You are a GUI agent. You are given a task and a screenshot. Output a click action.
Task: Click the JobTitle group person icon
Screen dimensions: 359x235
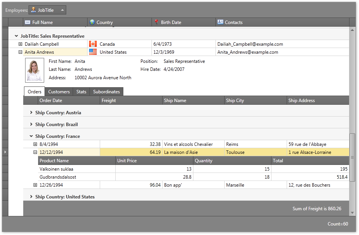point(34,10)
